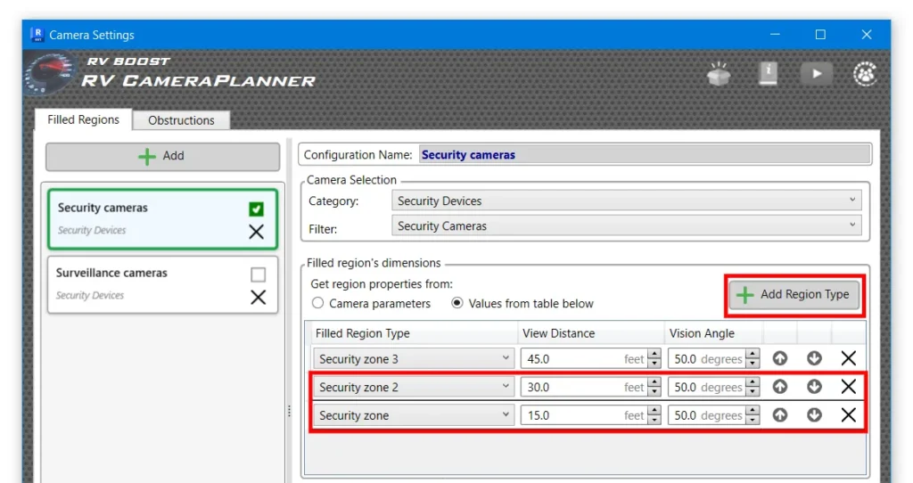The image size is (913, 483).
Task: Select the Filled Regions tab
Action: (83, 119)
